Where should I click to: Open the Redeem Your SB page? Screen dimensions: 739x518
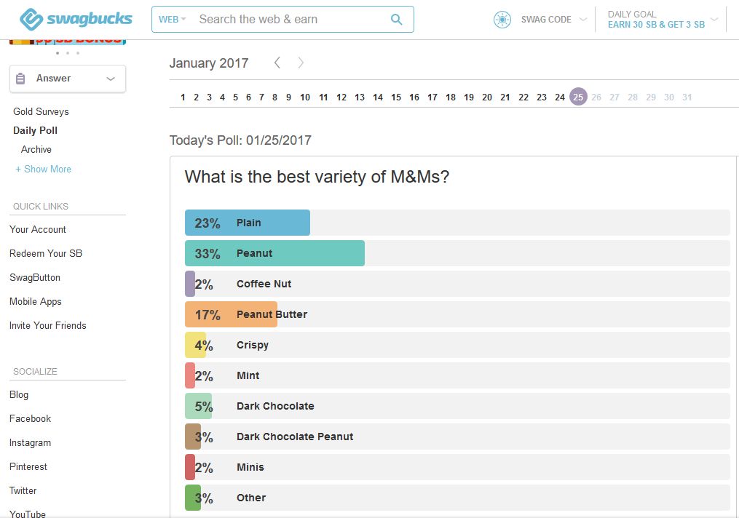point(46,253)
